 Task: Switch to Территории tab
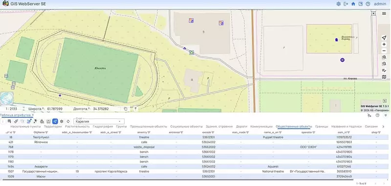[53, 127]
